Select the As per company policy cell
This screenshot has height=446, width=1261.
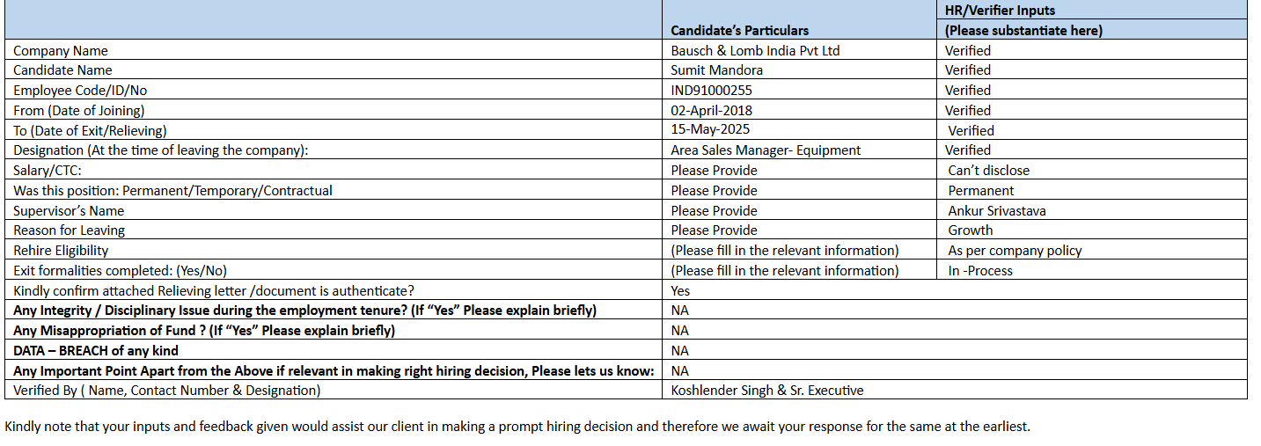click(x=1014, y=251)
